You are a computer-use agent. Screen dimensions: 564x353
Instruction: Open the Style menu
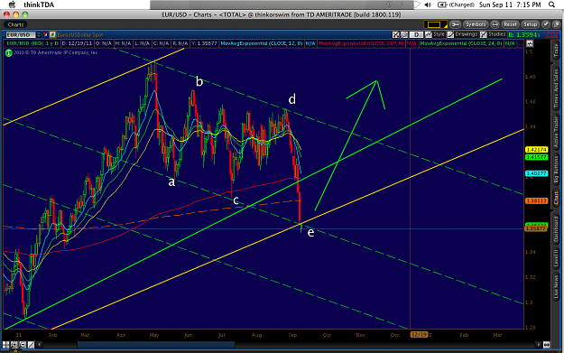click(435, 34)
